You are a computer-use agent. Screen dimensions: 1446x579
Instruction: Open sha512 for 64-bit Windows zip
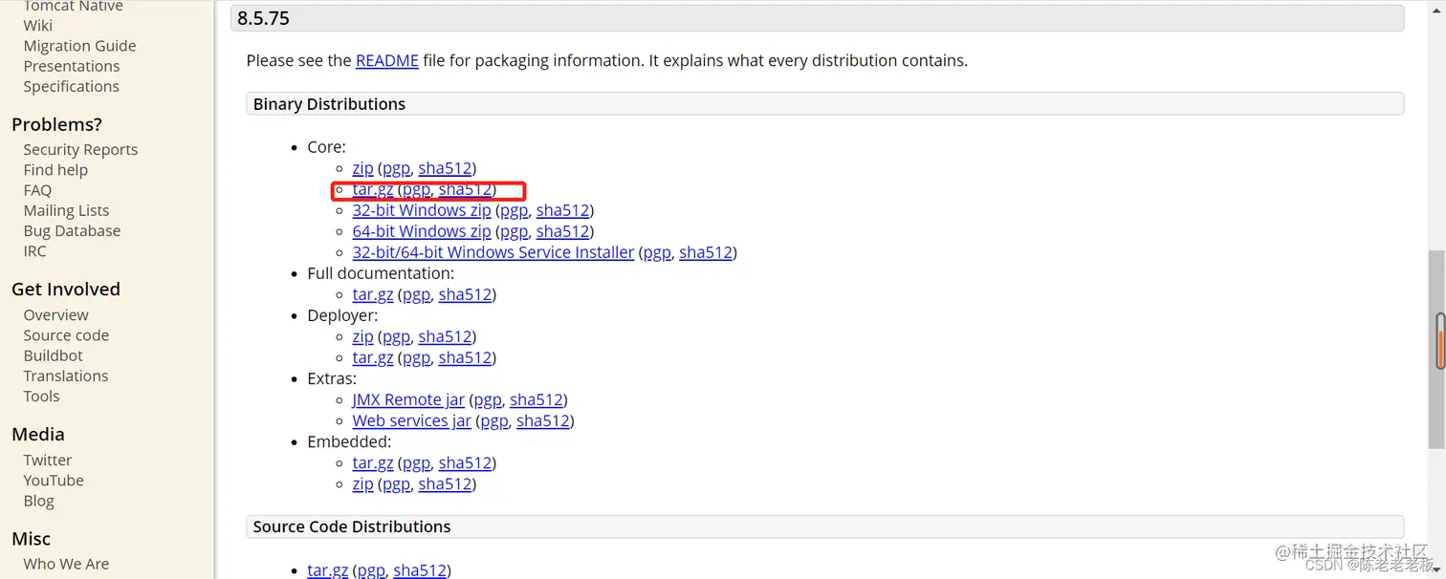[562, 231]
